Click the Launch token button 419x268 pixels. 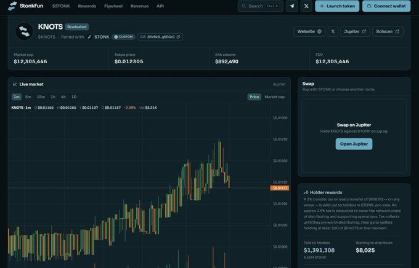[x=337, y=6]
